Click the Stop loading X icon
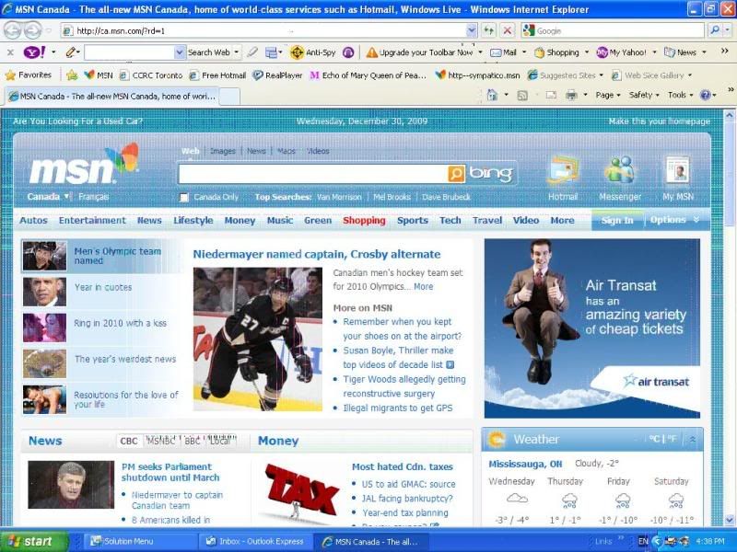The width and height of the screenshot is (737, 552). [x=508, y=31]
